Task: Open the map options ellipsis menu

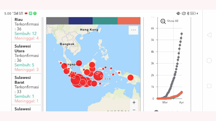Action: [133, 30]
